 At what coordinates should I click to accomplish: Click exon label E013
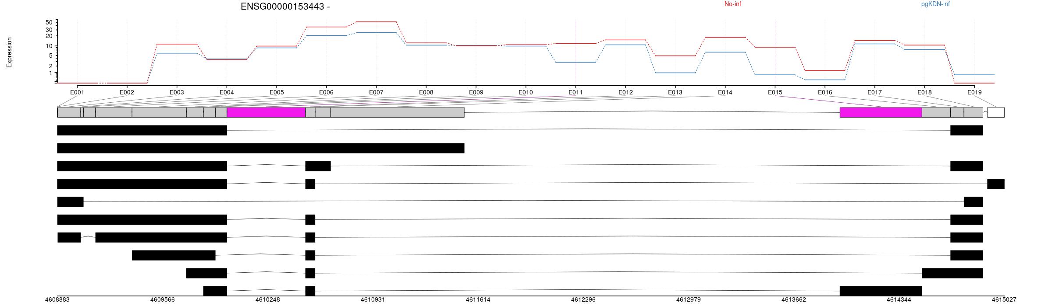pos(675,93)
